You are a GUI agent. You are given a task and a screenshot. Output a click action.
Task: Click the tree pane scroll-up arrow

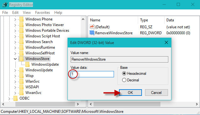click(83, 19)
